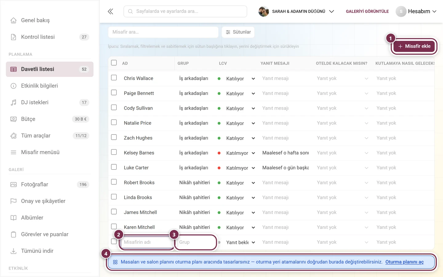Click the Davetli listesi table icon
The image size is (443, 277).
point(14,69)
